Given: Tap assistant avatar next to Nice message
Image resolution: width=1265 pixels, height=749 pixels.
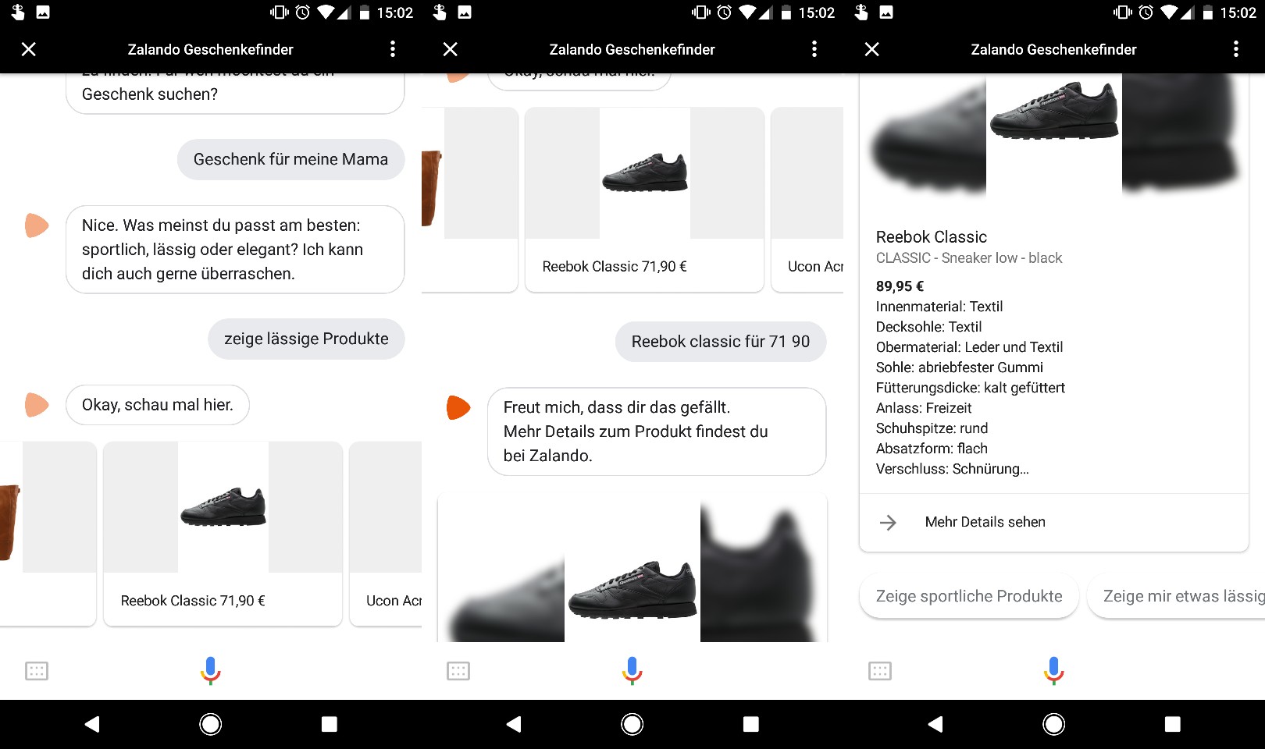Looking at the screenshot, I should pyautogui.click(x=37, y=225).
